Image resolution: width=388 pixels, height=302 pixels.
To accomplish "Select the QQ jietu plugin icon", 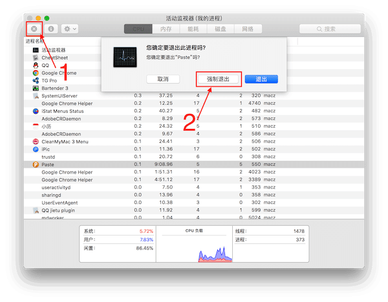I will click(x=36, y=210).
